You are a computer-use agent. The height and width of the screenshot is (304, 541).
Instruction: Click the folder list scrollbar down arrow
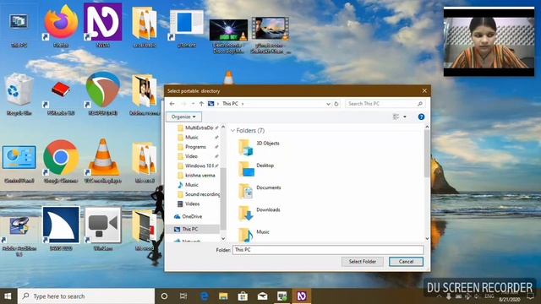click(x=427, y=238)
